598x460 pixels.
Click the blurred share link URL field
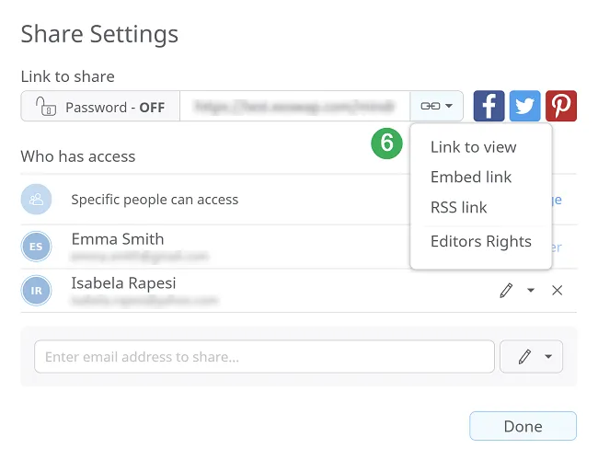click(294, 107)
